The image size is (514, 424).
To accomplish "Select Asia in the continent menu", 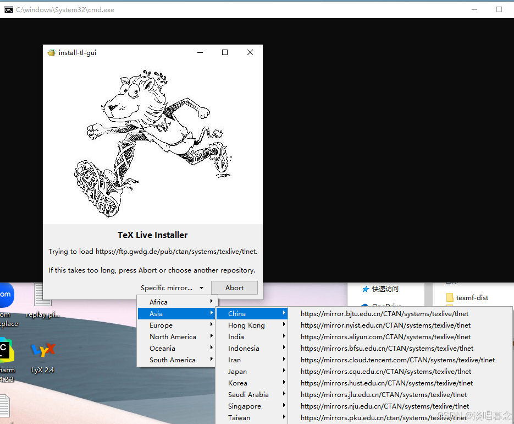I will 177,314.
